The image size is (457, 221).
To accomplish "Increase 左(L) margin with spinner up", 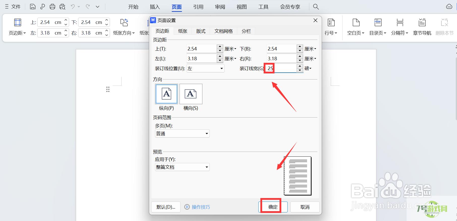I will (x=220, y=57).
